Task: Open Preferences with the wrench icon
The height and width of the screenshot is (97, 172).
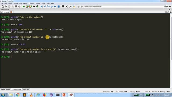Action: [x=70, y=6]
